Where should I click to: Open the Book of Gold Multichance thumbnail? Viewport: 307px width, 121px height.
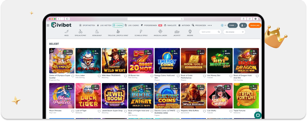194,61
